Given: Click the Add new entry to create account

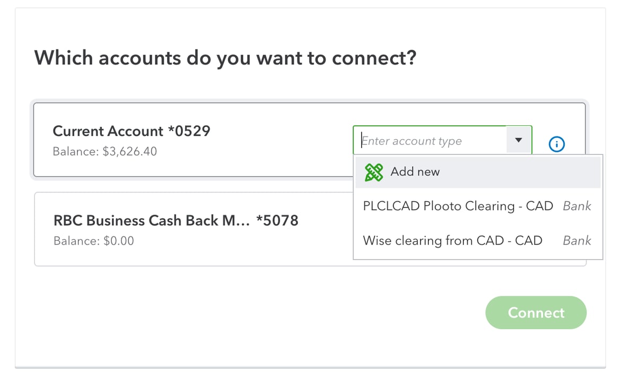Looking at the screenshot, I should (415, 172).
